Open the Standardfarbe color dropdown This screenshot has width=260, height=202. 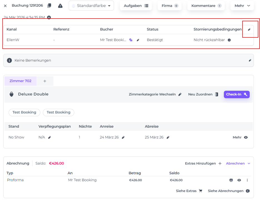coord(91,6)
